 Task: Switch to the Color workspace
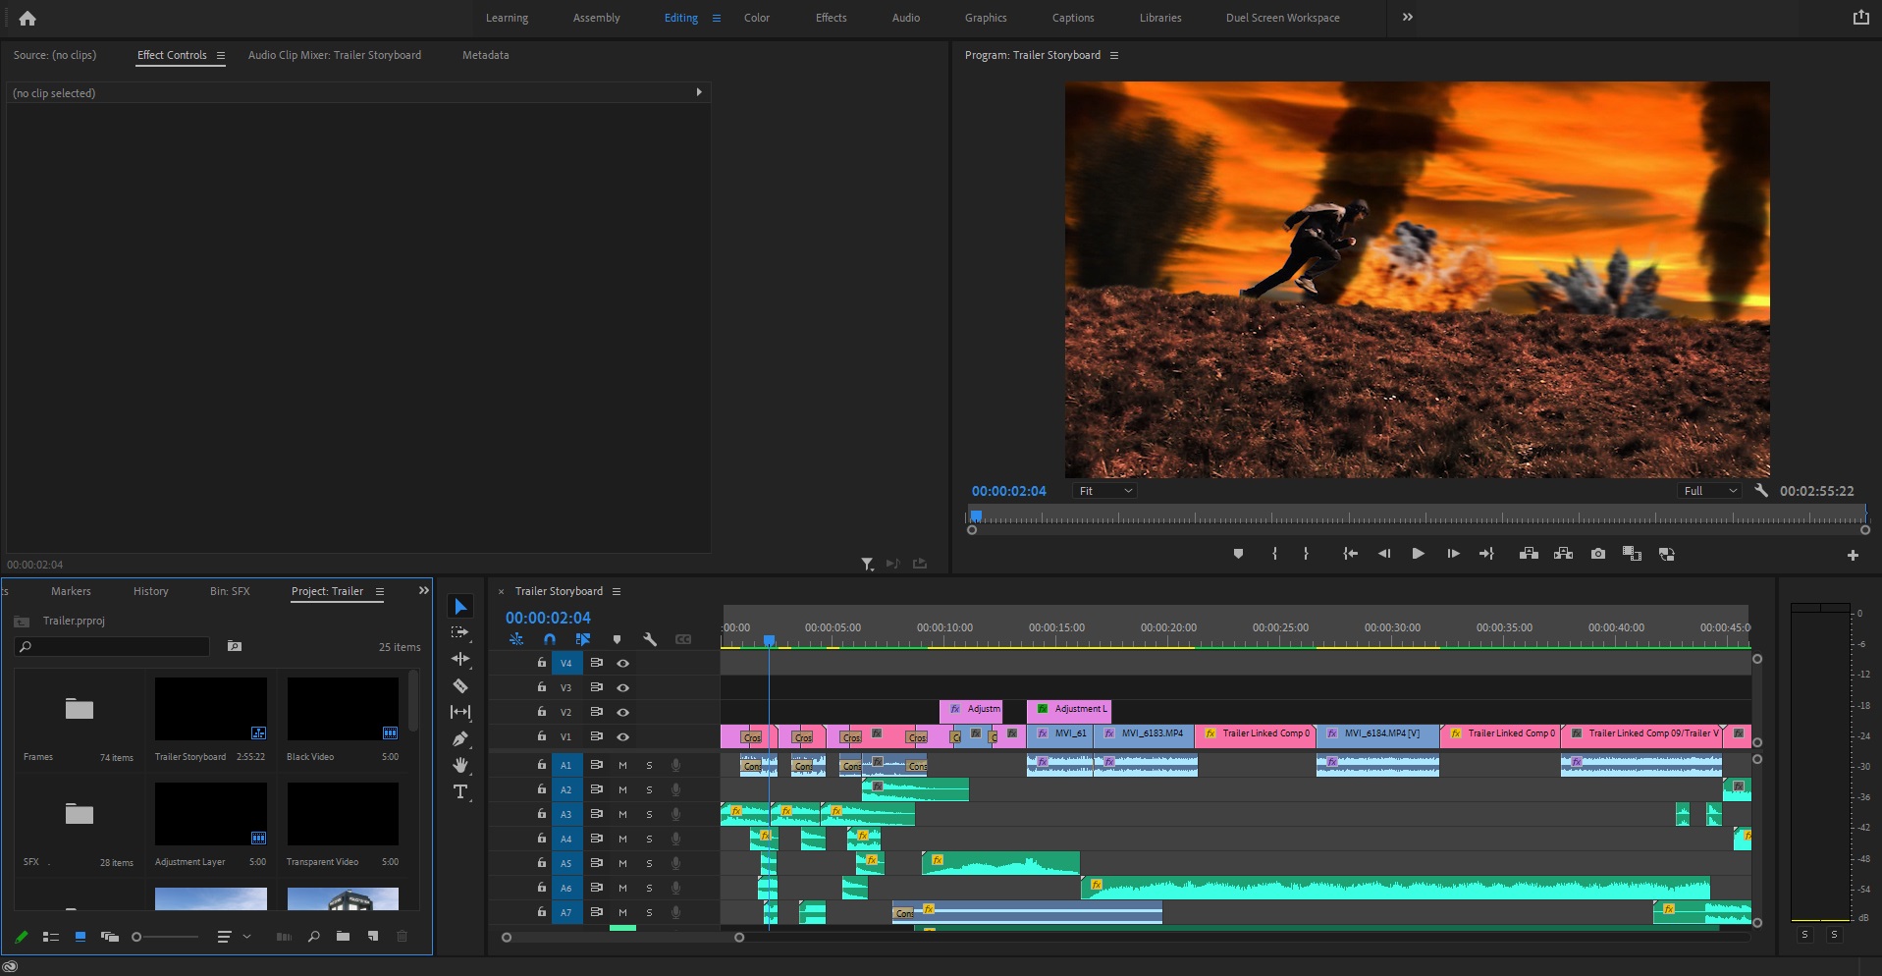[756, 18]
